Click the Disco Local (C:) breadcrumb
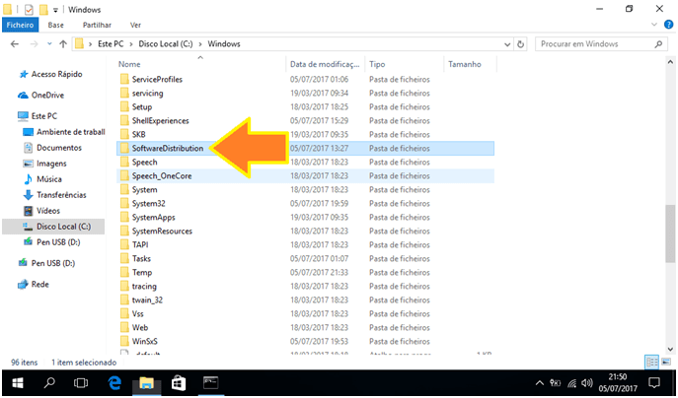Image resolution: width=678 pixels, height=398 pixels. point(175,44)
